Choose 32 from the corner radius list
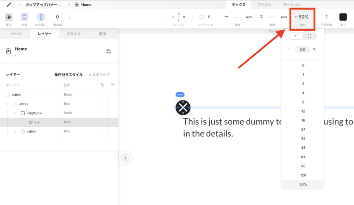 point(303,138)
